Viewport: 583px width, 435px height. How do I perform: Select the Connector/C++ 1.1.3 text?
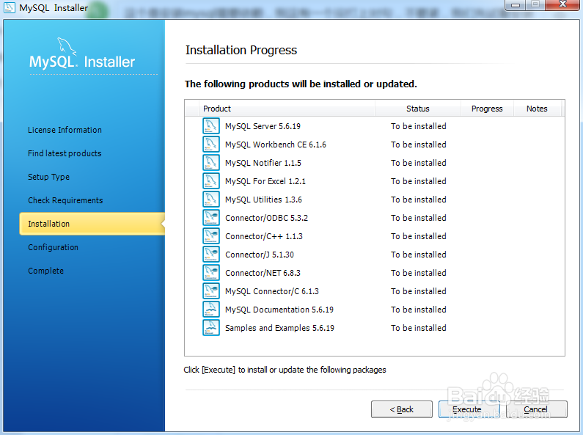point(264,236)
